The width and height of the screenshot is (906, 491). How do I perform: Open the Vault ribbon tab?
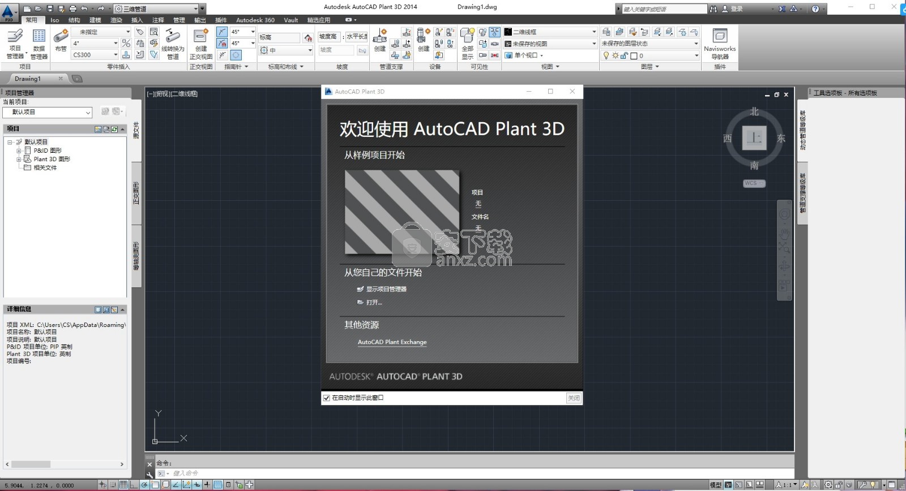290,20
